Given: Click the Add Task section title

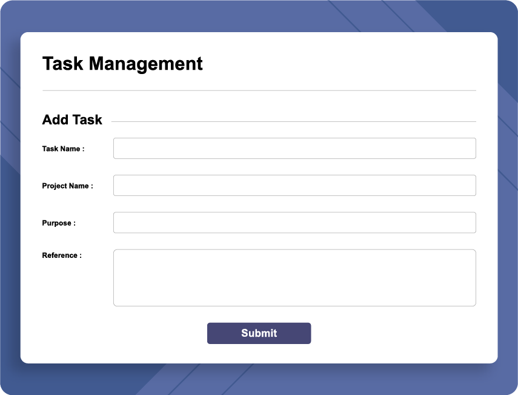Looking at the screenshot, I should (72, 120).
